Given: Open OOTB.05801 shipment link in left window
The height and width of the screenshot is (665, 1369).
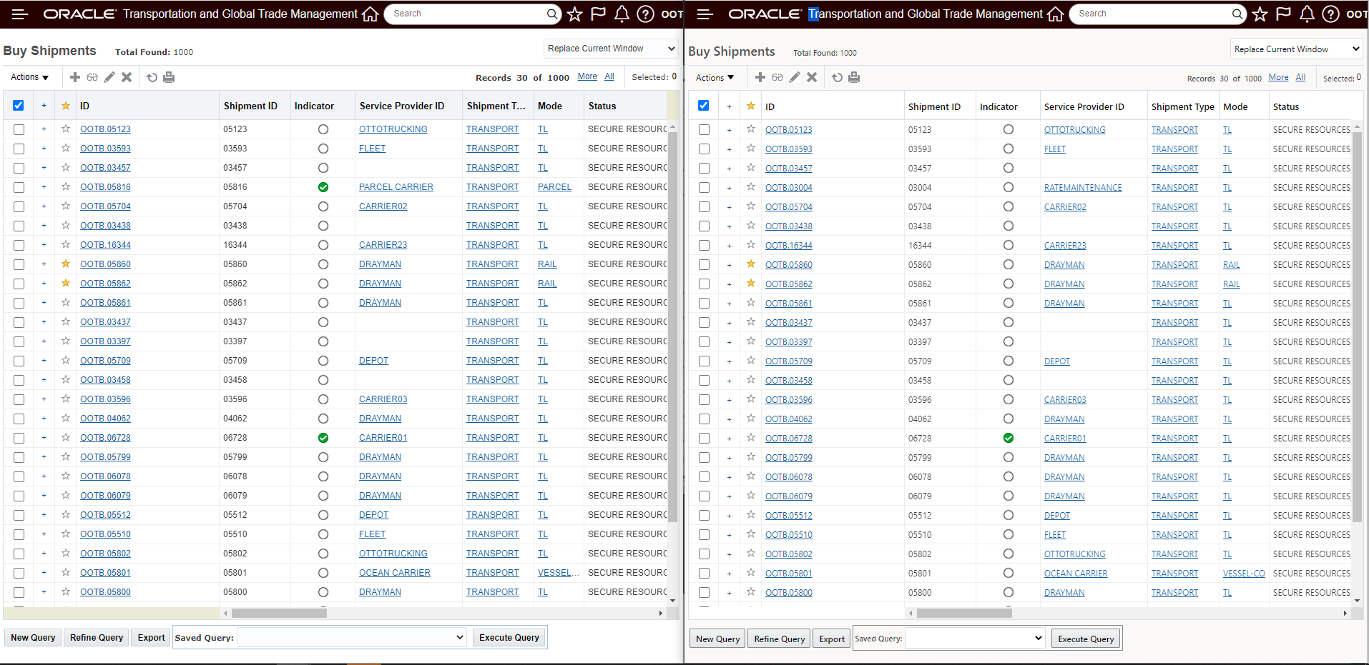Looking at the screenshot, I should click(x=105, y=573).
